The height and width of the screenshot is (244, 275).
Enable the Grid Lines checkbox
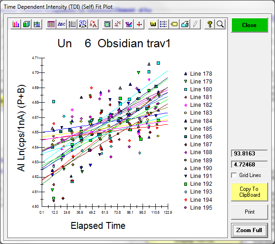click(x=235, y=175)
